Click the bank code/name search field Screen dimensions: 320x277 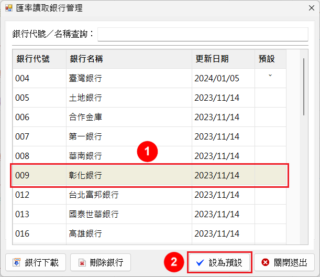(x=203, y=34)
